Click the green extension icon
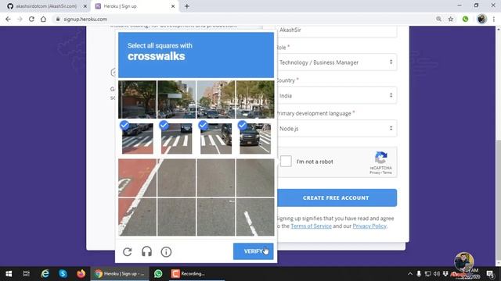Viewport: 501px width, 281px height. click(465, 19)
